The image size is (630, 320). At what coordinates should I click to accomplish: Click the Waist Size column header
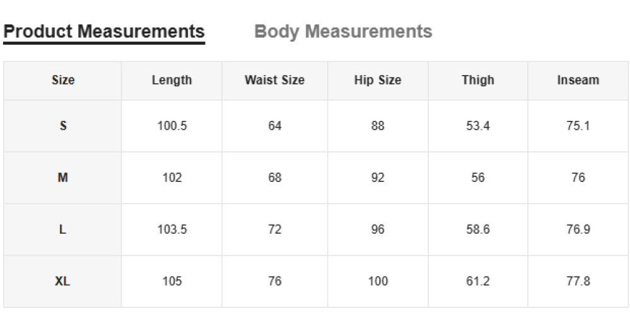click(274, 80)
